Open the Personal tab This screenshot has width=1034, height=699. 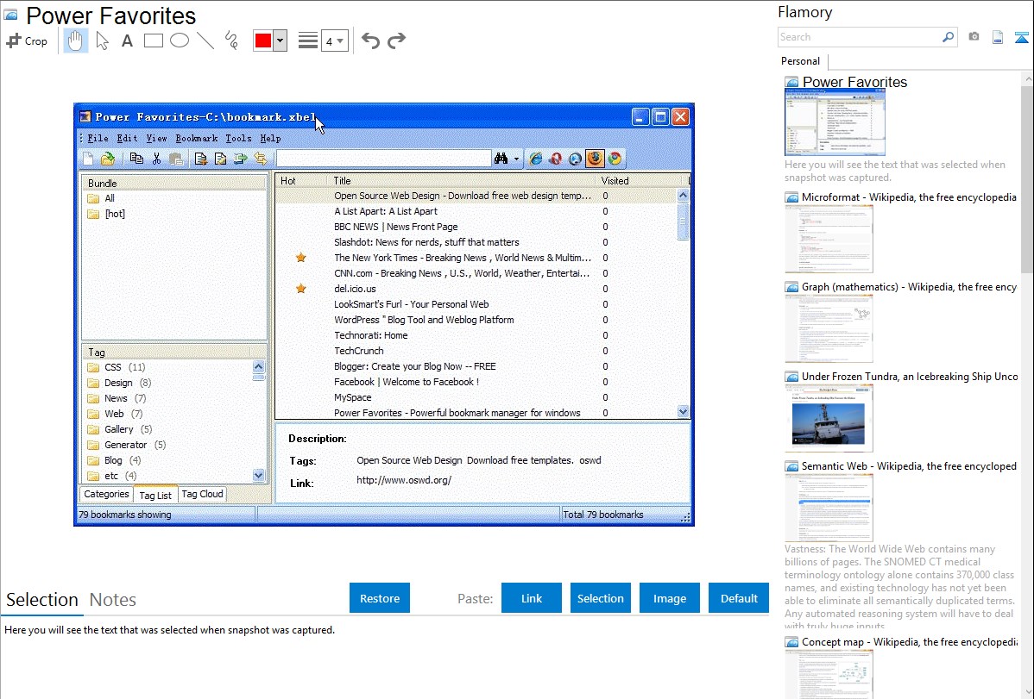800,61
